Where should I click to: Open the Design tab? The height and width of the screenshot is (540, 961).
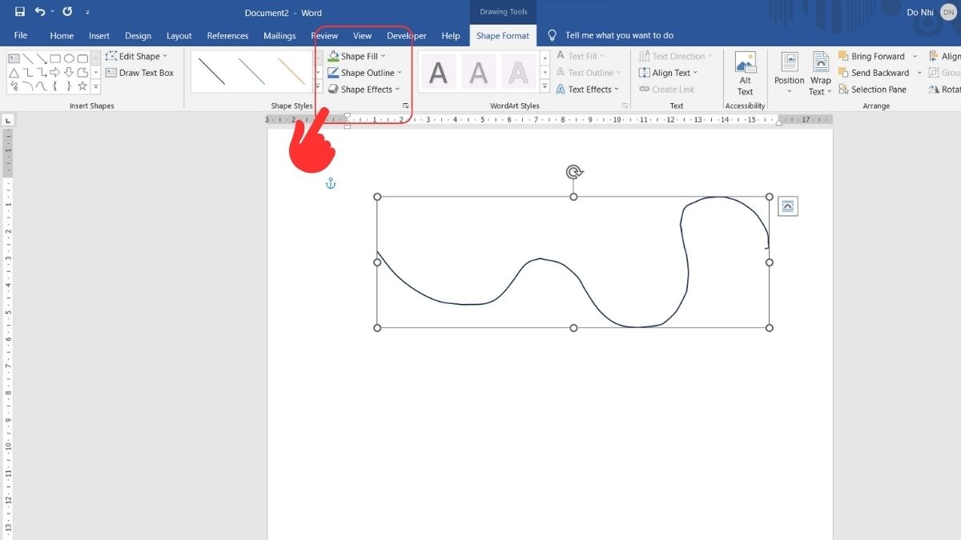(x=138, y=35)
